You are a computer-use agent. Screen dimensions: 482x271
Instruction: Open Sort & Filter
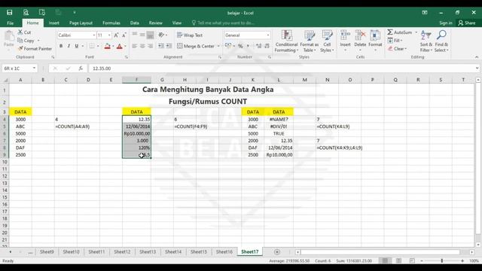pos(426,41)
